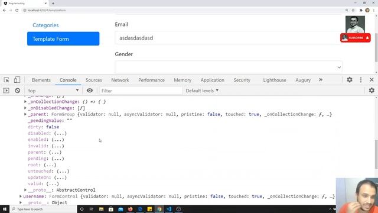Open the top JavaScript context dropdown
Viewport: 378px width, 213px height.
coord(53,91)
